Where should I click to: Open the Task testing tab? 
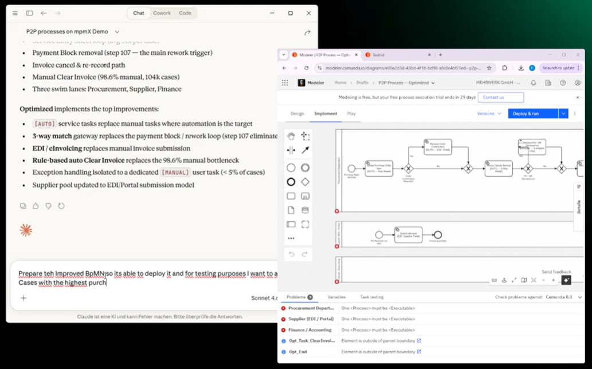[x=372, y=297]
